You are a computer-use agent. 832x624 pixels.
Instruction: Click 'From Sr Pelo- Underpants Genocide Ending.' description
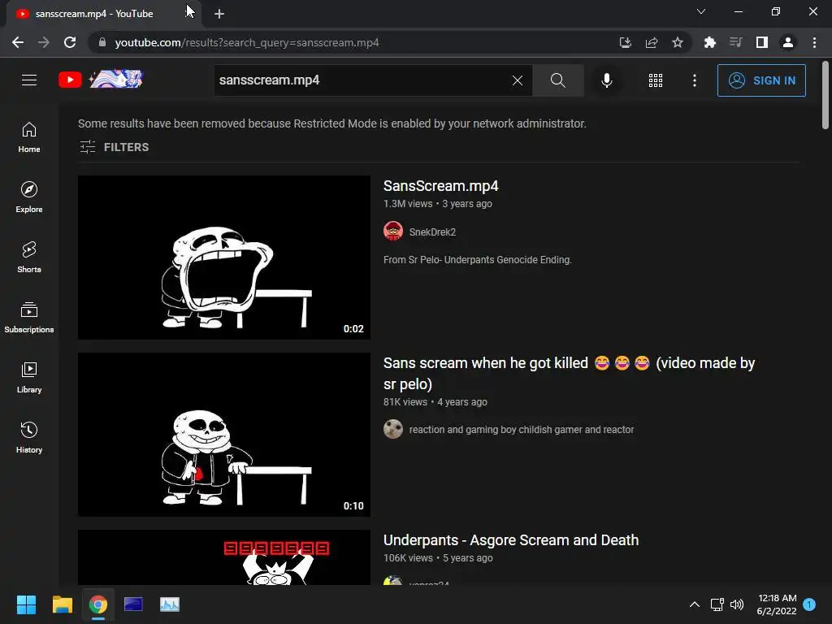pos(478,260)
